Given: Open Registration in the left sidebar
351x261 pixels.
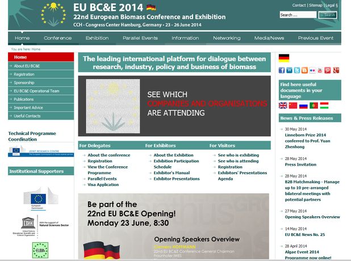Looking at the screenshot, I should (x=41, y=74).
